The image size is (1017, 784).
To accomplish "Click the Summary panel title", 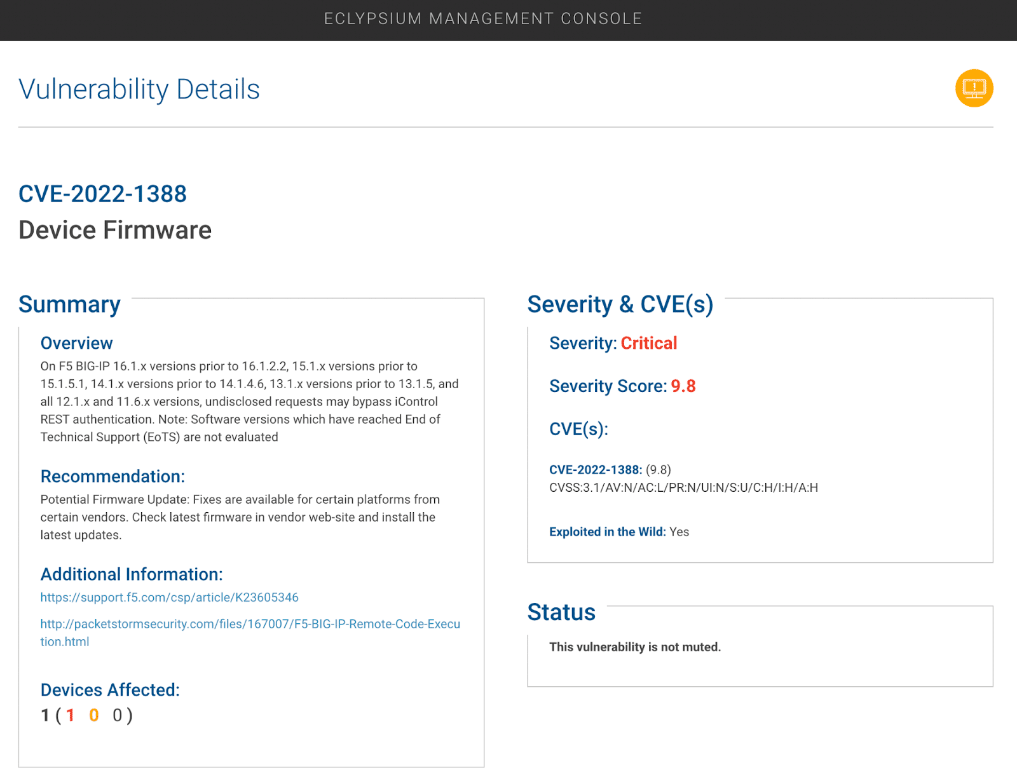I will (x=69, y=304).
